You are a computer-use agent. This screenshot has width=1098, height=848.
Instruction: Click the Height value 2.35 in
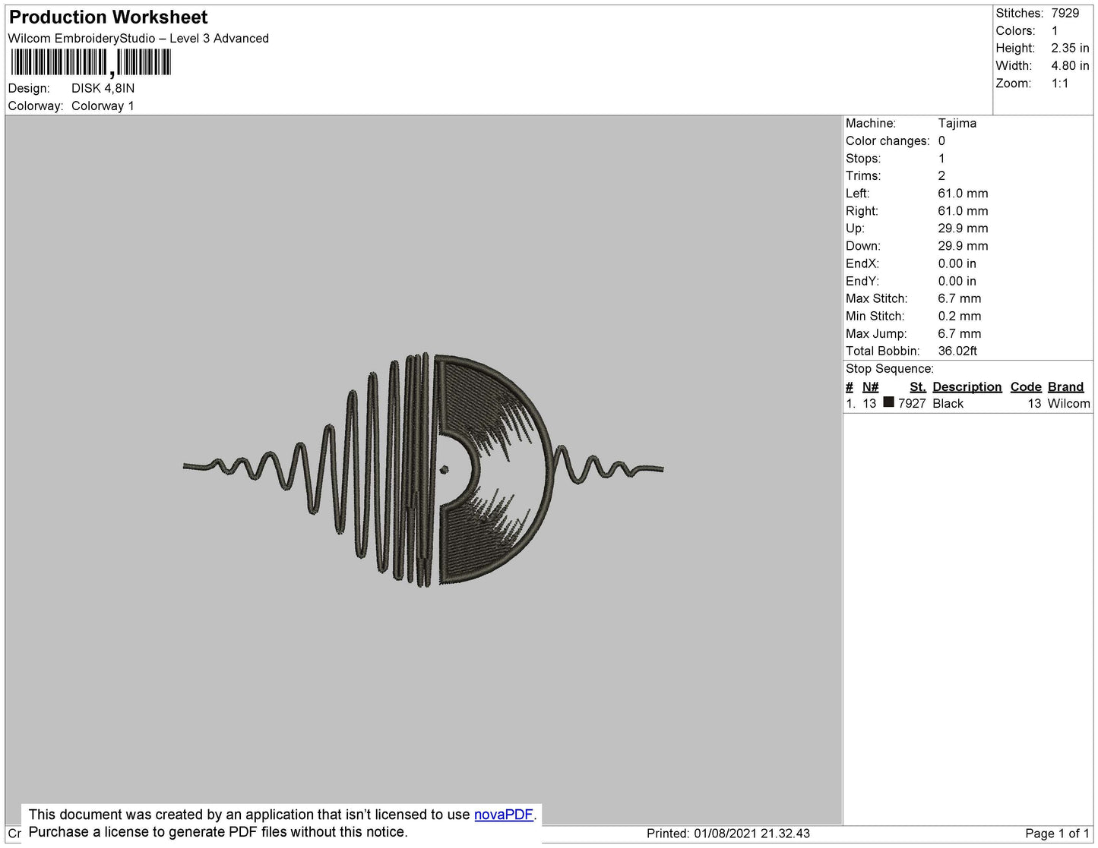point(1070,48)
